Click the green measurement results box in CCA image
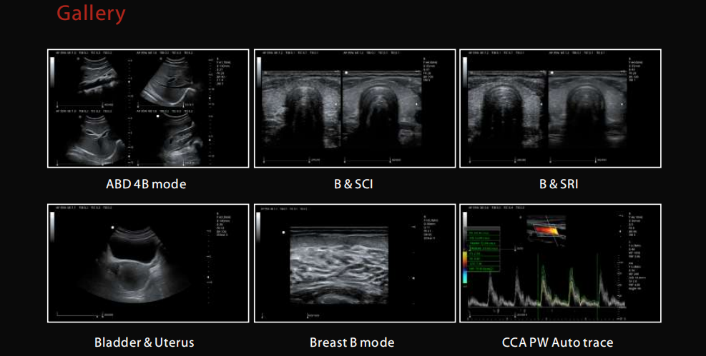The width and height of the screenshot is (706, 356). [484, 250]
